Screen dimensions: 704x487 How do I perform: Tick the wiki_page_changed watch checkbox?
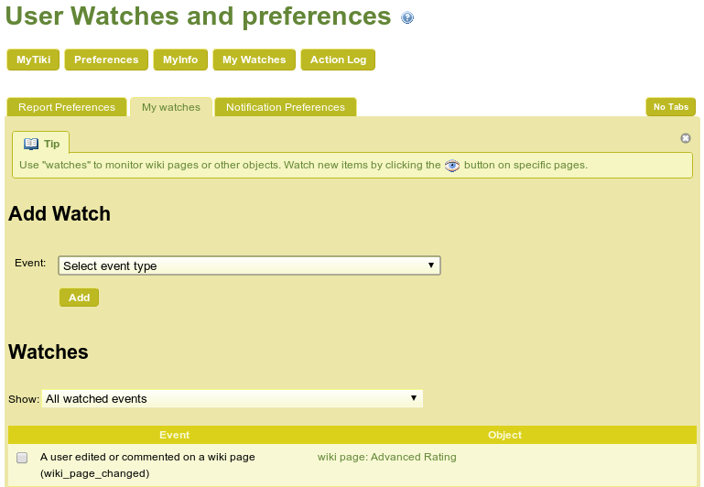(x=22, y=458)
